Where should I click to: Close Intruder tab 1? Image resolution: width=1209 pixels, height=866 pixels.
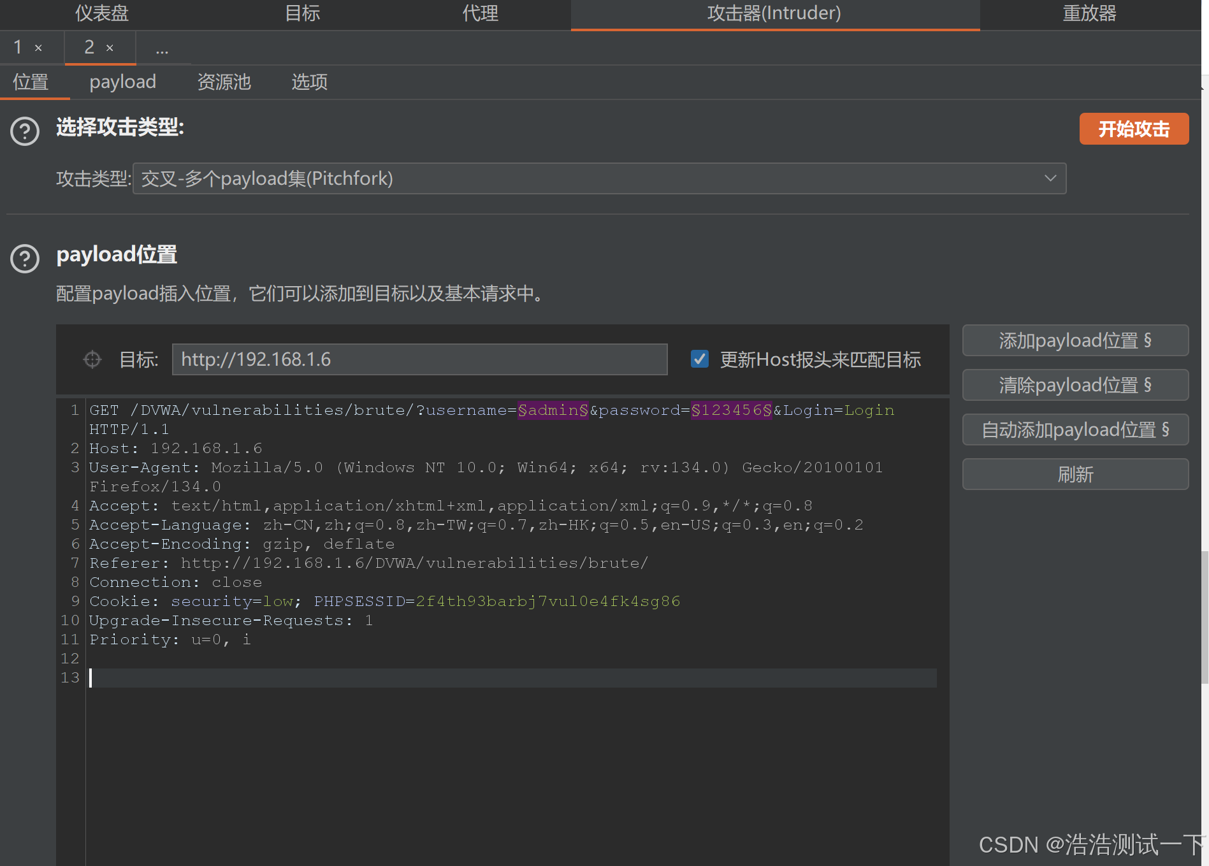[x=38, y=48]
